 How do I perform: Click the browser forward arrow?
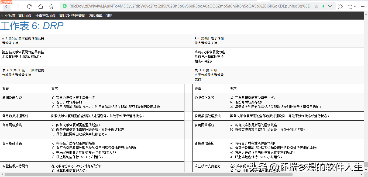coord(18,6)
